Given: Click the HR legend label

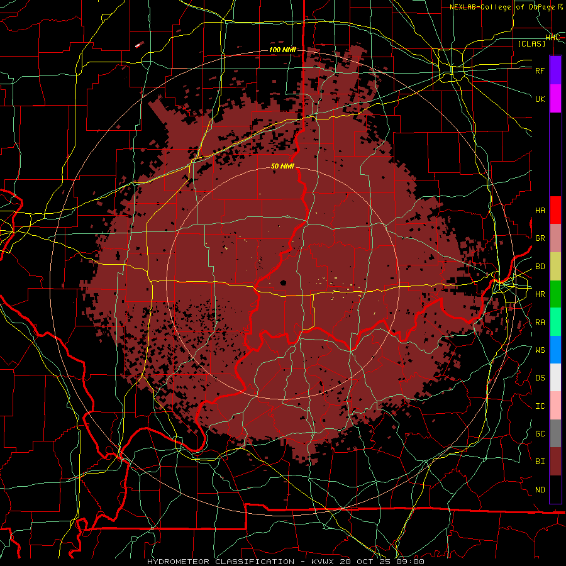Looking at the screenshot, I should tap(540, 294).
